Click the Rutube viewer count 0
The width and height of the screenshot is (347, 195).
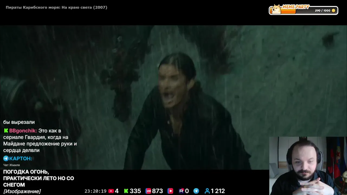187,191
